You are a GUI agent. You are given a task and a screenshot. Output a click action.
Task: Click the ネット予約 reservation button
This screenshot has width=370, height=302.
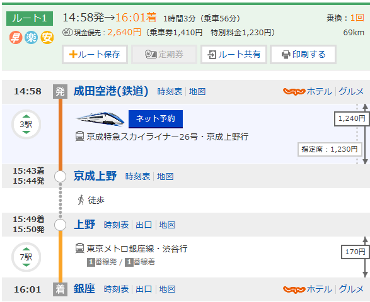click(156, 119)
